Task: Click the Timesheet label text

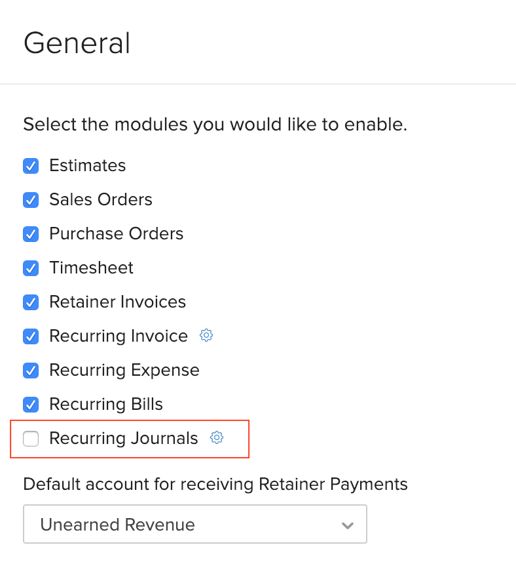Action: coord(91,268)
